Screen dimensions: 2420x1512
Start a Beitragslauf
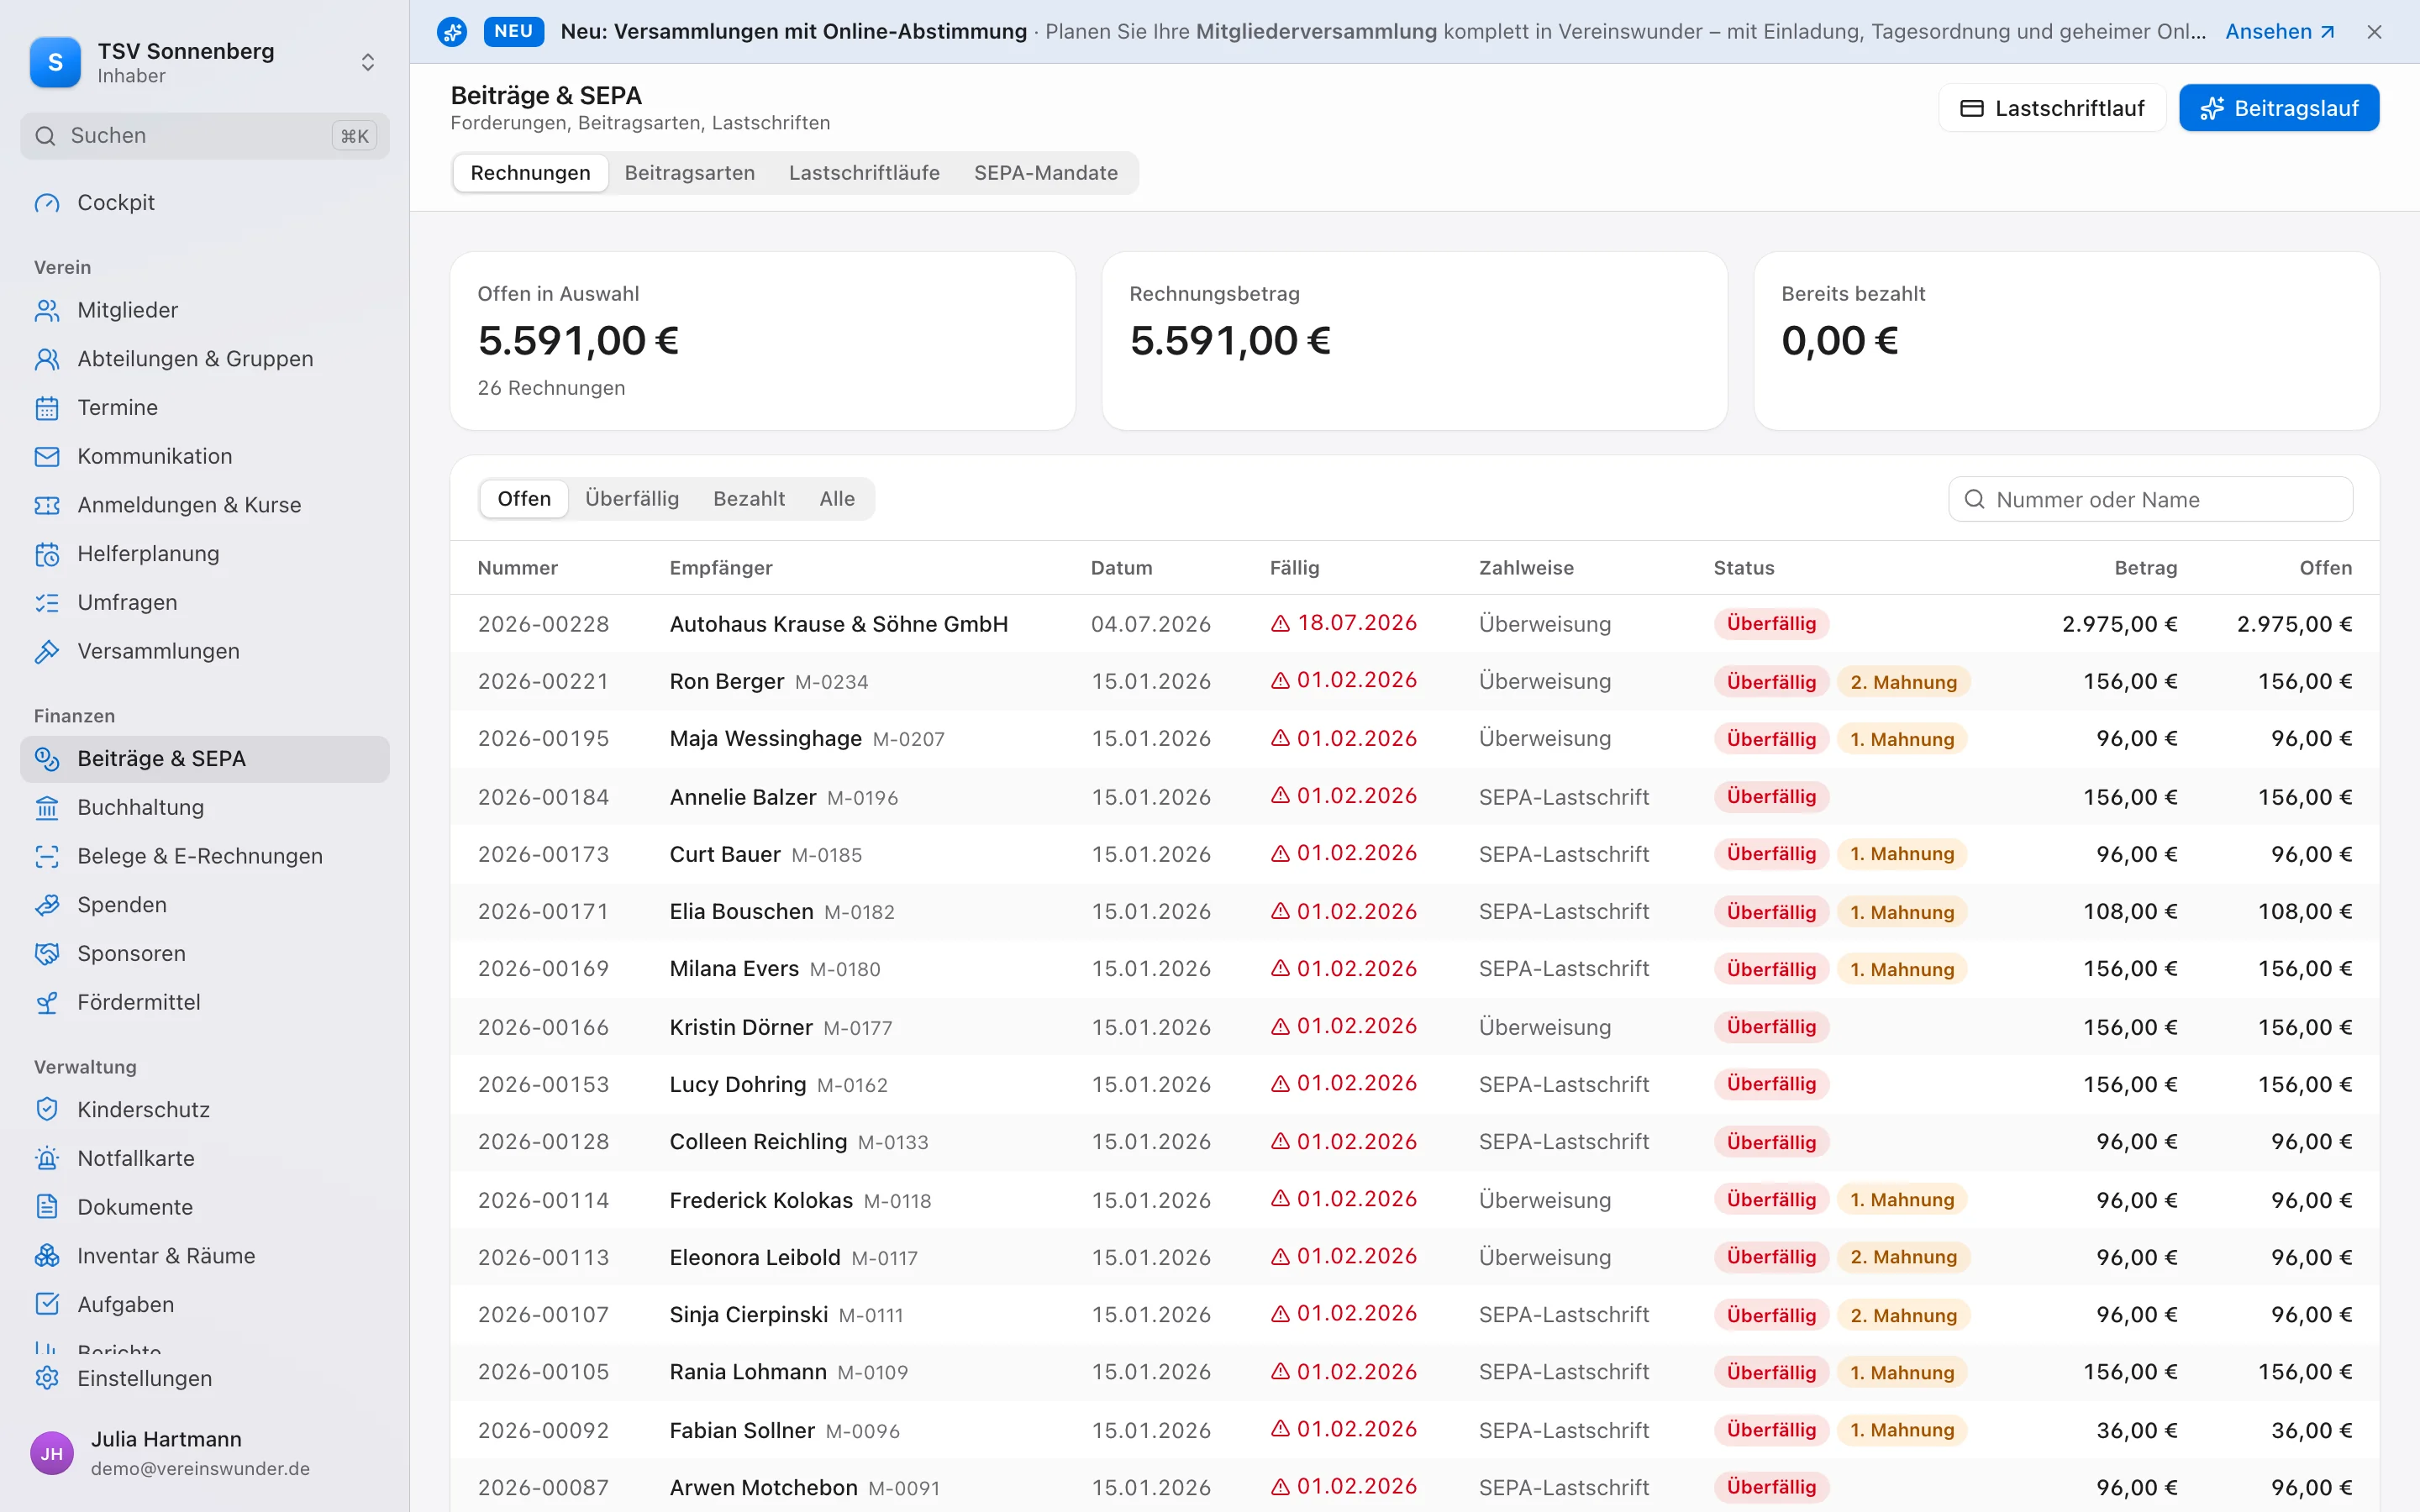click(x=2279, y=108)
